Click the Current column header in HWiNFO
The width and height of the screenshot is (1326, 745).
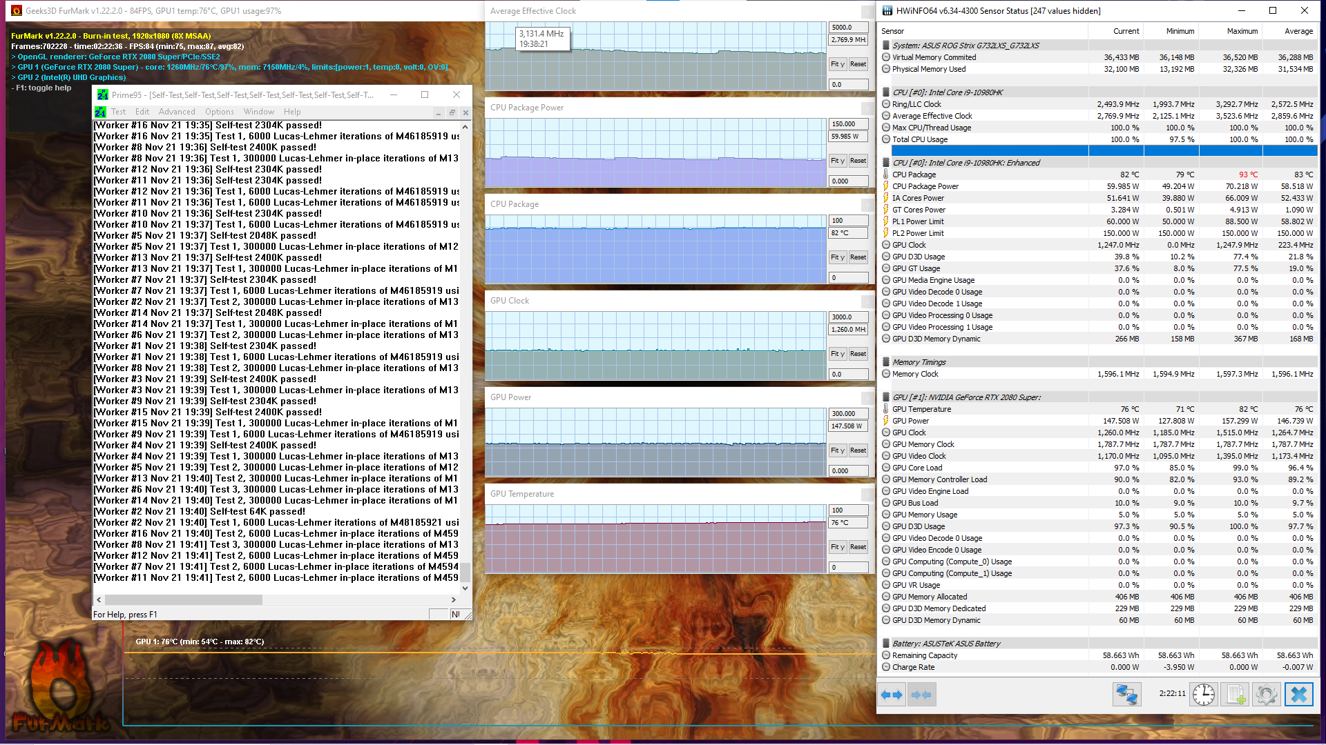click(x=1126, y=31)
